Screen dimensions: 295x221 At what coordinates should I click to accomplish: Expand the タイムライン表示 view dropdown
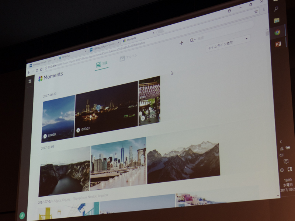[228, 43]
